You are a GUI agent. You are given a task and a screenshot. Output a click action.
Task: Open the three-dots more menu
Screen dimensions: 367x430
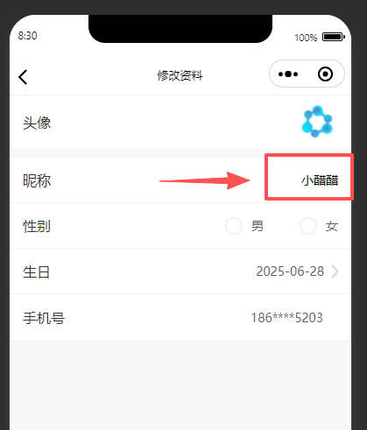(288, 74)
